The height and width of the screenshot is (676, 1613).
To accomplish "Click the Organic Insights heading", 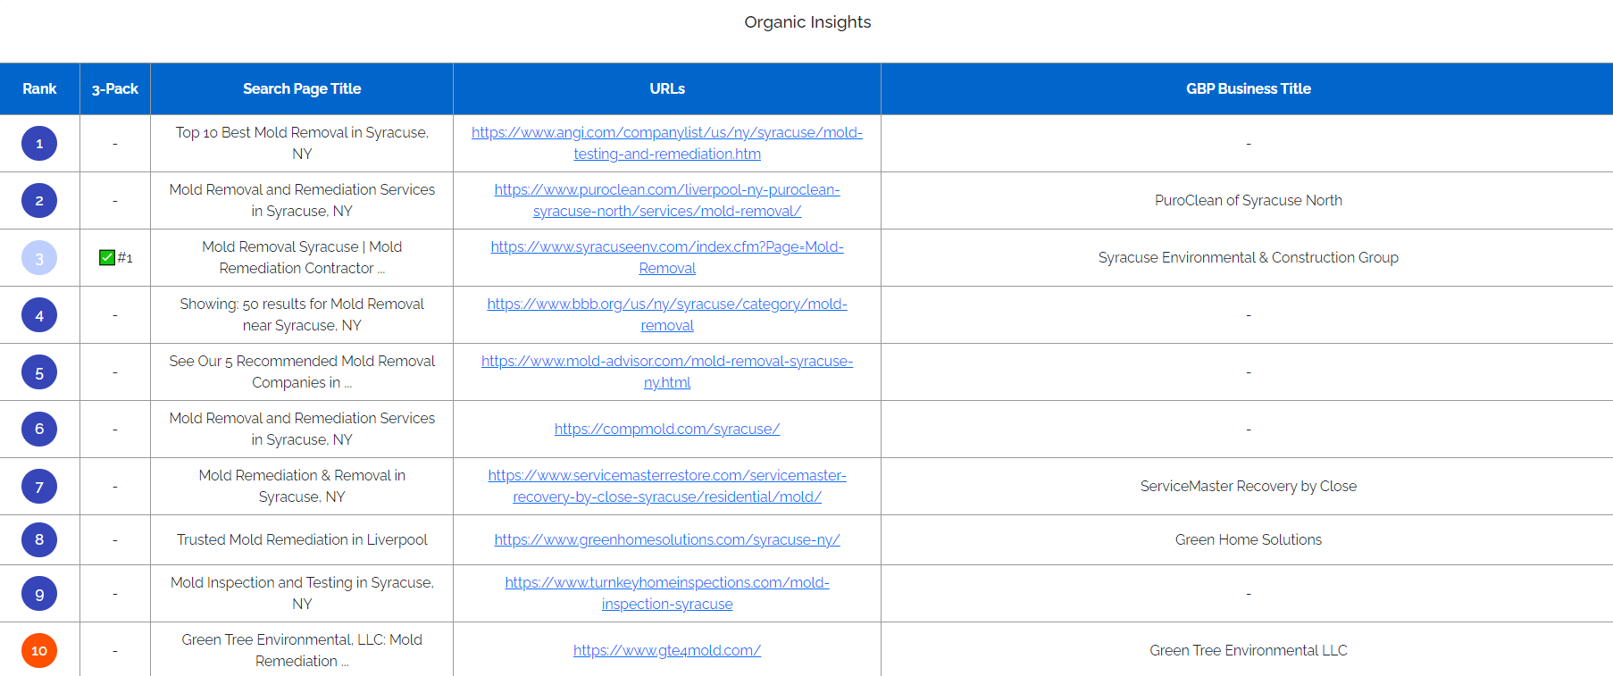I will pyautogui.click(x=807, y=22).
